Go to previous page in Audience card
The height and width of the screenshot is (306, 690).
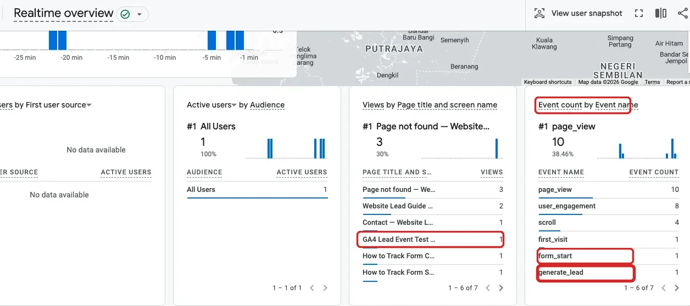312,288
